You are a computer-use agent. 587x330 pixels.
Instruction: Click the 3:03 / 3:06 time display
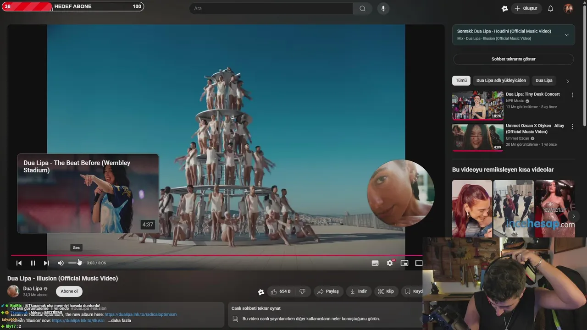(96, 263)
